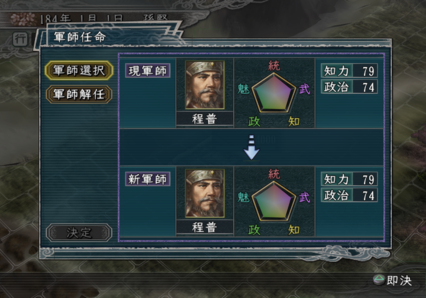The width and height of the screenshot is (426, 298).
Task: Click the teal 魅 stat in bottom chart
Action: tap(244, 198)
